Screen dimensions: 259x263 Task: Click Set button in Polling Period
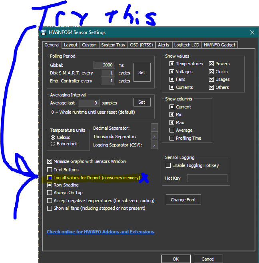[142, 72]
